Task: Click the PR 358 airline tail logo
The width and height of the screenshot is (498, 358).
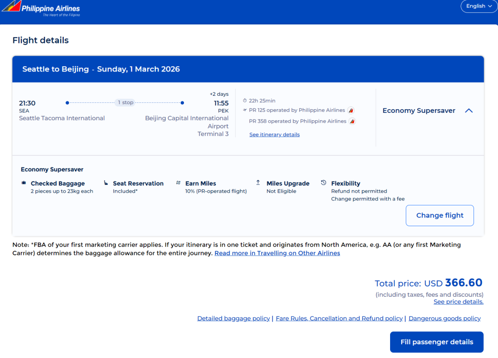Action: click(x=352, y=121)
